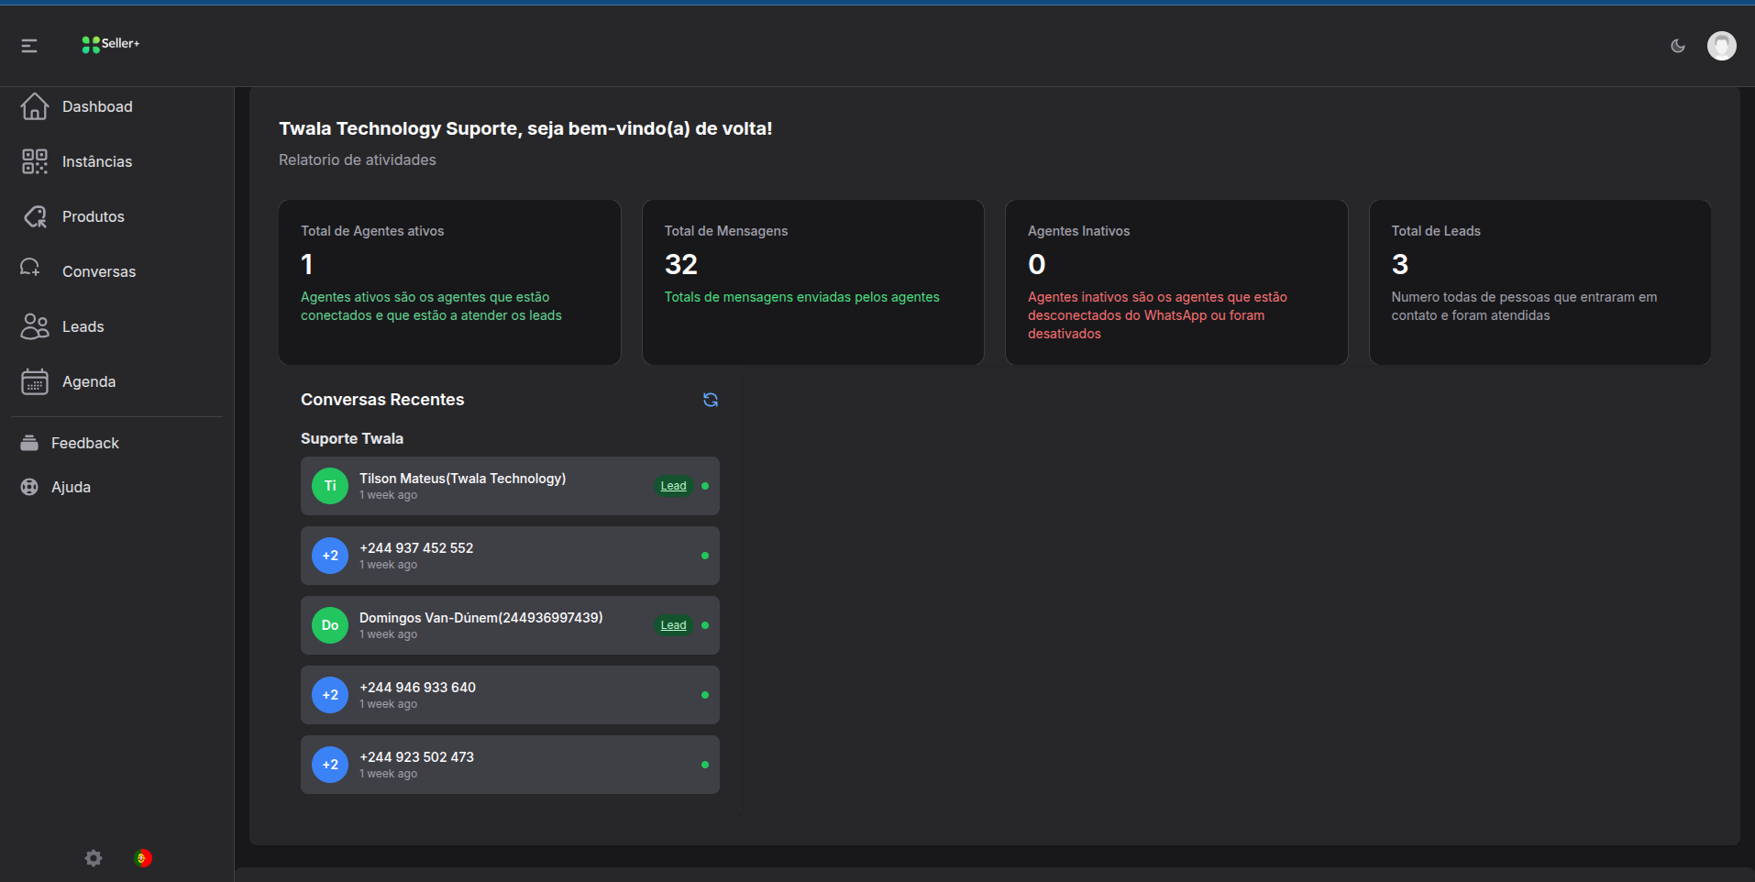Click the Dashboard home icon

point(35,106)
